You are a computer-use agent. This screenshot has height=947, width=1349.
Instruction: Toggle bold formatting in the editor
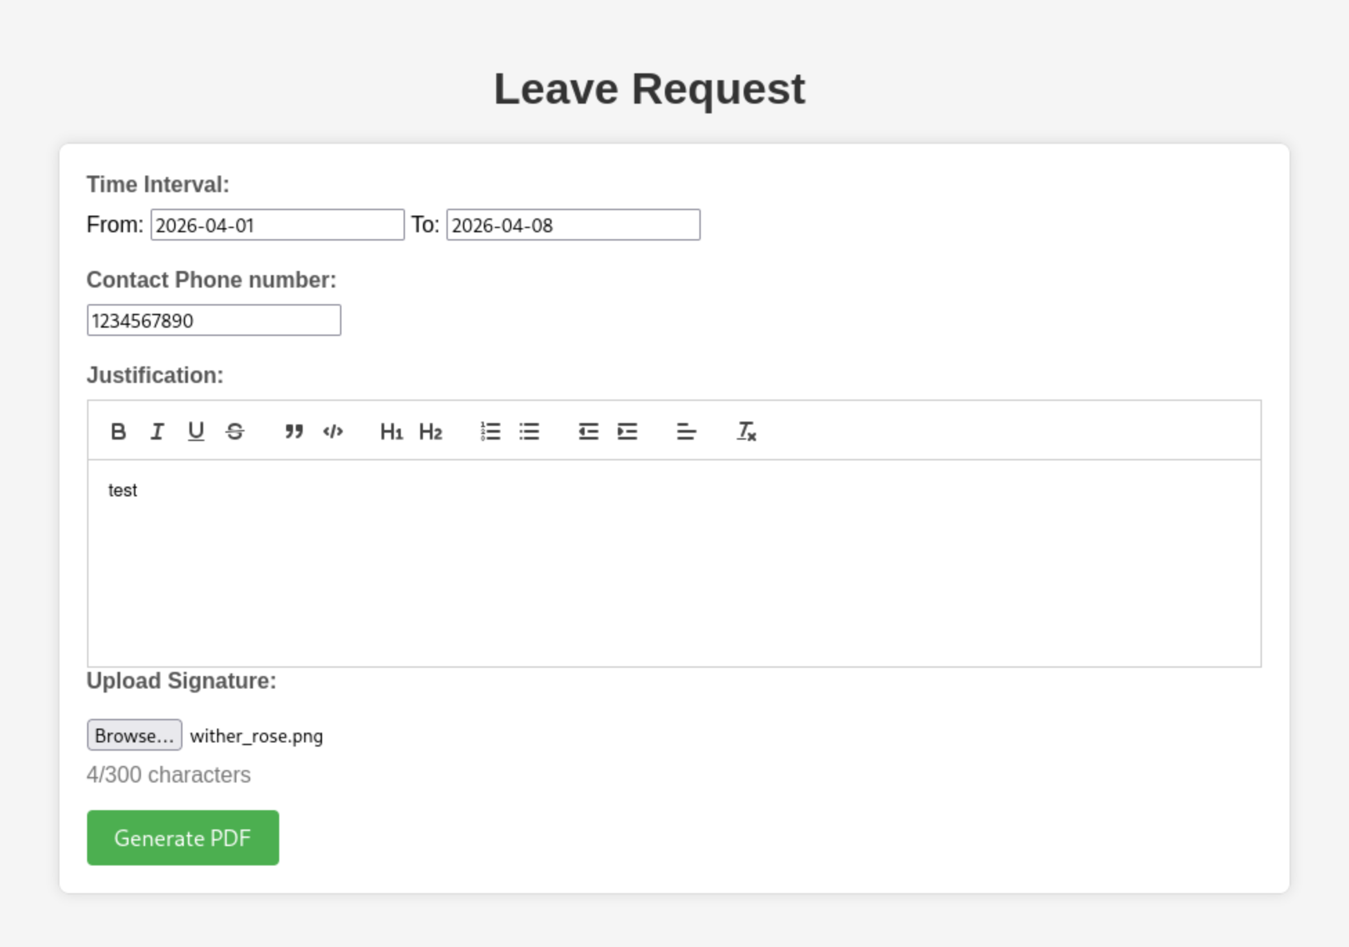click(x=118, y=432)
